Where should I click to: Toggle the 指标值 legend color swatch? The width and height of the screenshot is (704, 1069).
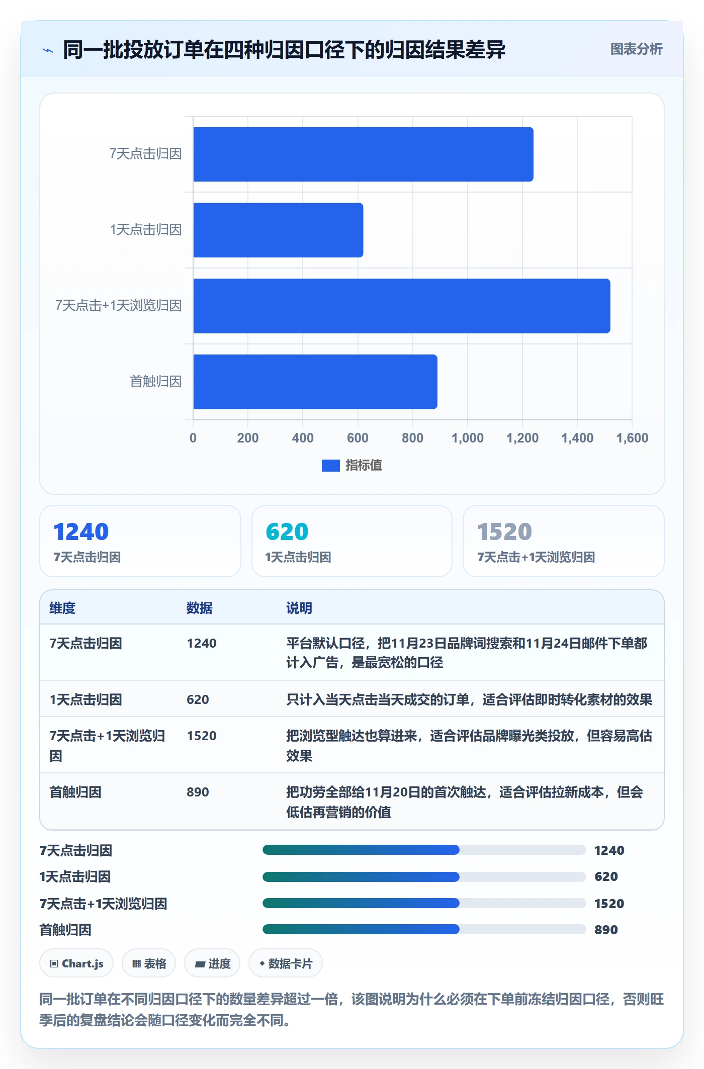(330, 466)
